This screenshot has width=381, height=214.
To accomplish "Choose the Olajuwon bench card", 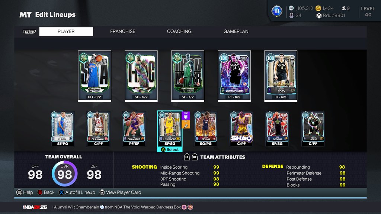I will point(98,129).
